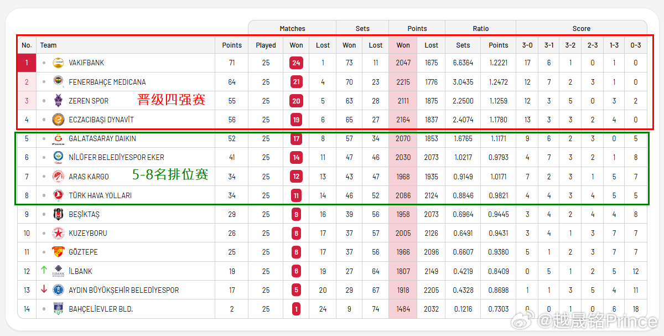Screen dimensions: 664x336
Task: Open BEŞİKTAŞ team name link
Action: tap(84, 214)
